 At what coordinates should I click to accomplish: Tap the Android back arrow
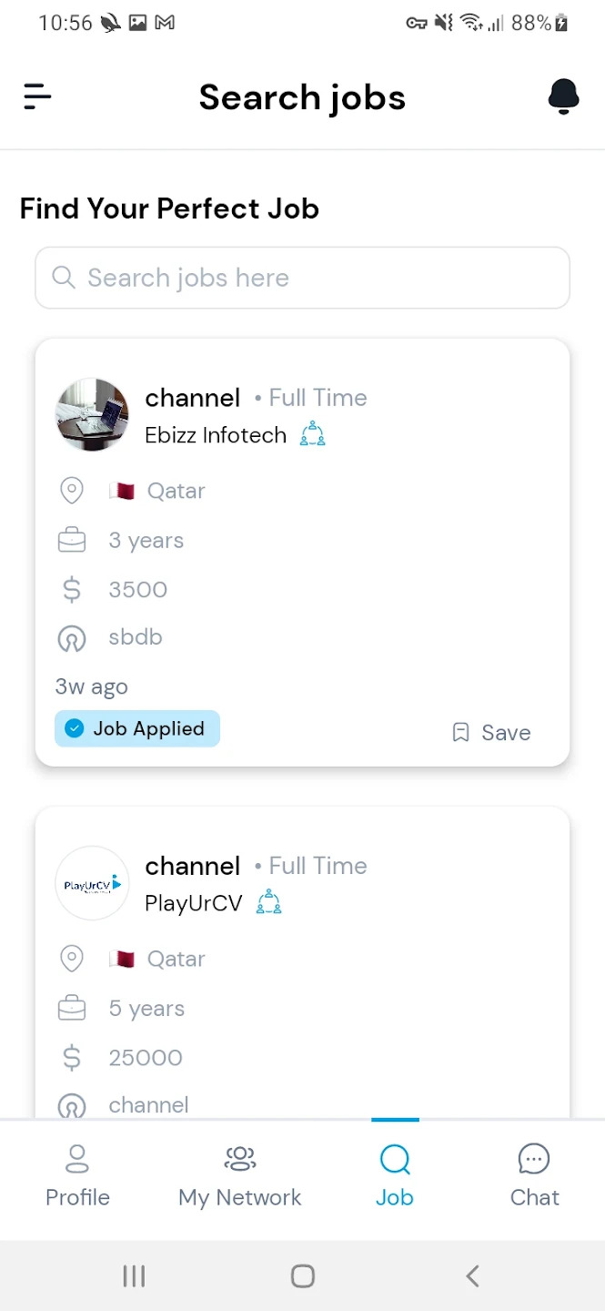tap(472, 1276)
